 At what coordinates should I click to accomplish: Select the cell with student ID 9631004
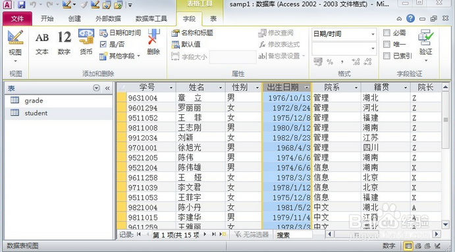[151, 98]
